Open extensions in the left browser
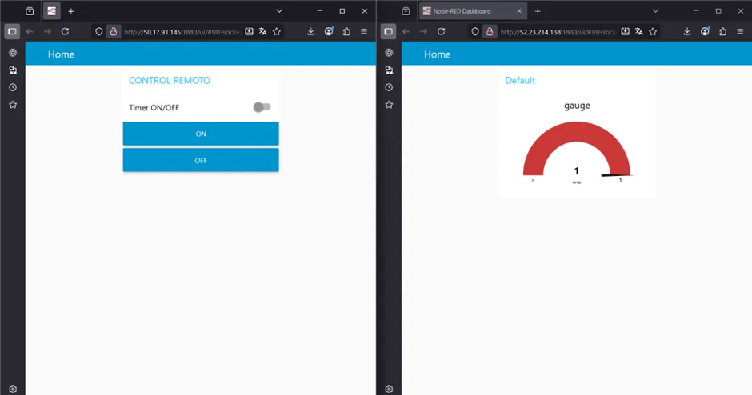 coord(346,31)
